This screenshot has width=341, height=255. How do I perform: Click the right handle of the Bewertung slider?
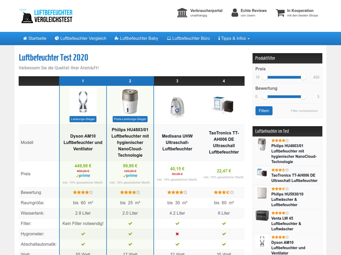click(x=303, y=97)
